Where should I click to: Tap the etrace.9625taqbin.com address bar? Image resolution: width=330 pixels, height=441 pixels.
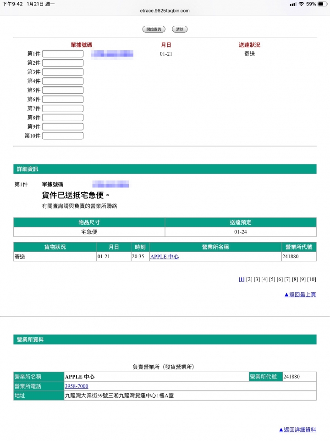point(165,11)
